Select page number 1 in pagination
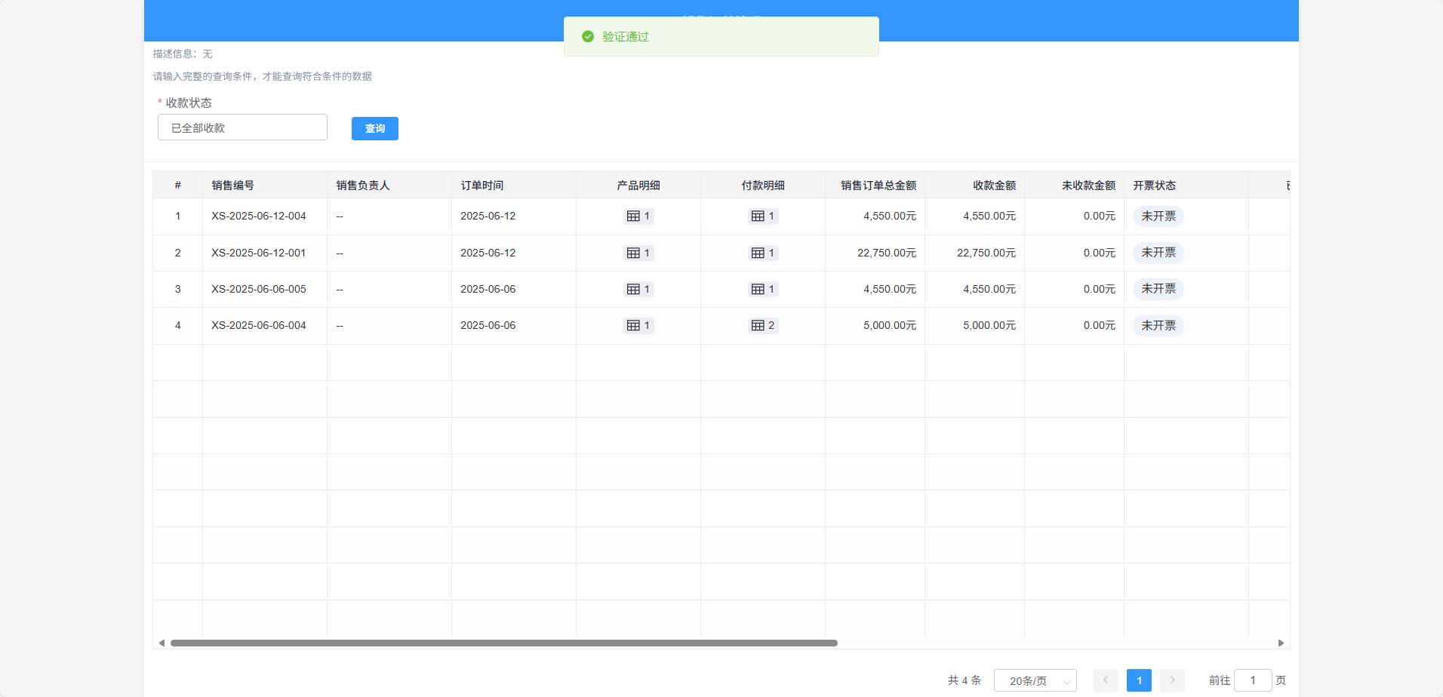1443x697 pixels. [1139, 680]
